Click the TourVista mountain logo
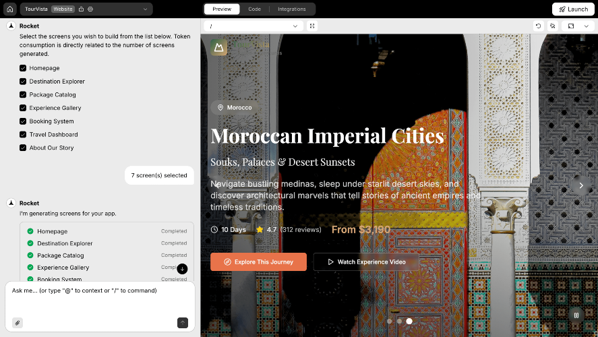The height and width of the screenshot is (337, 598). coord(218,47)
